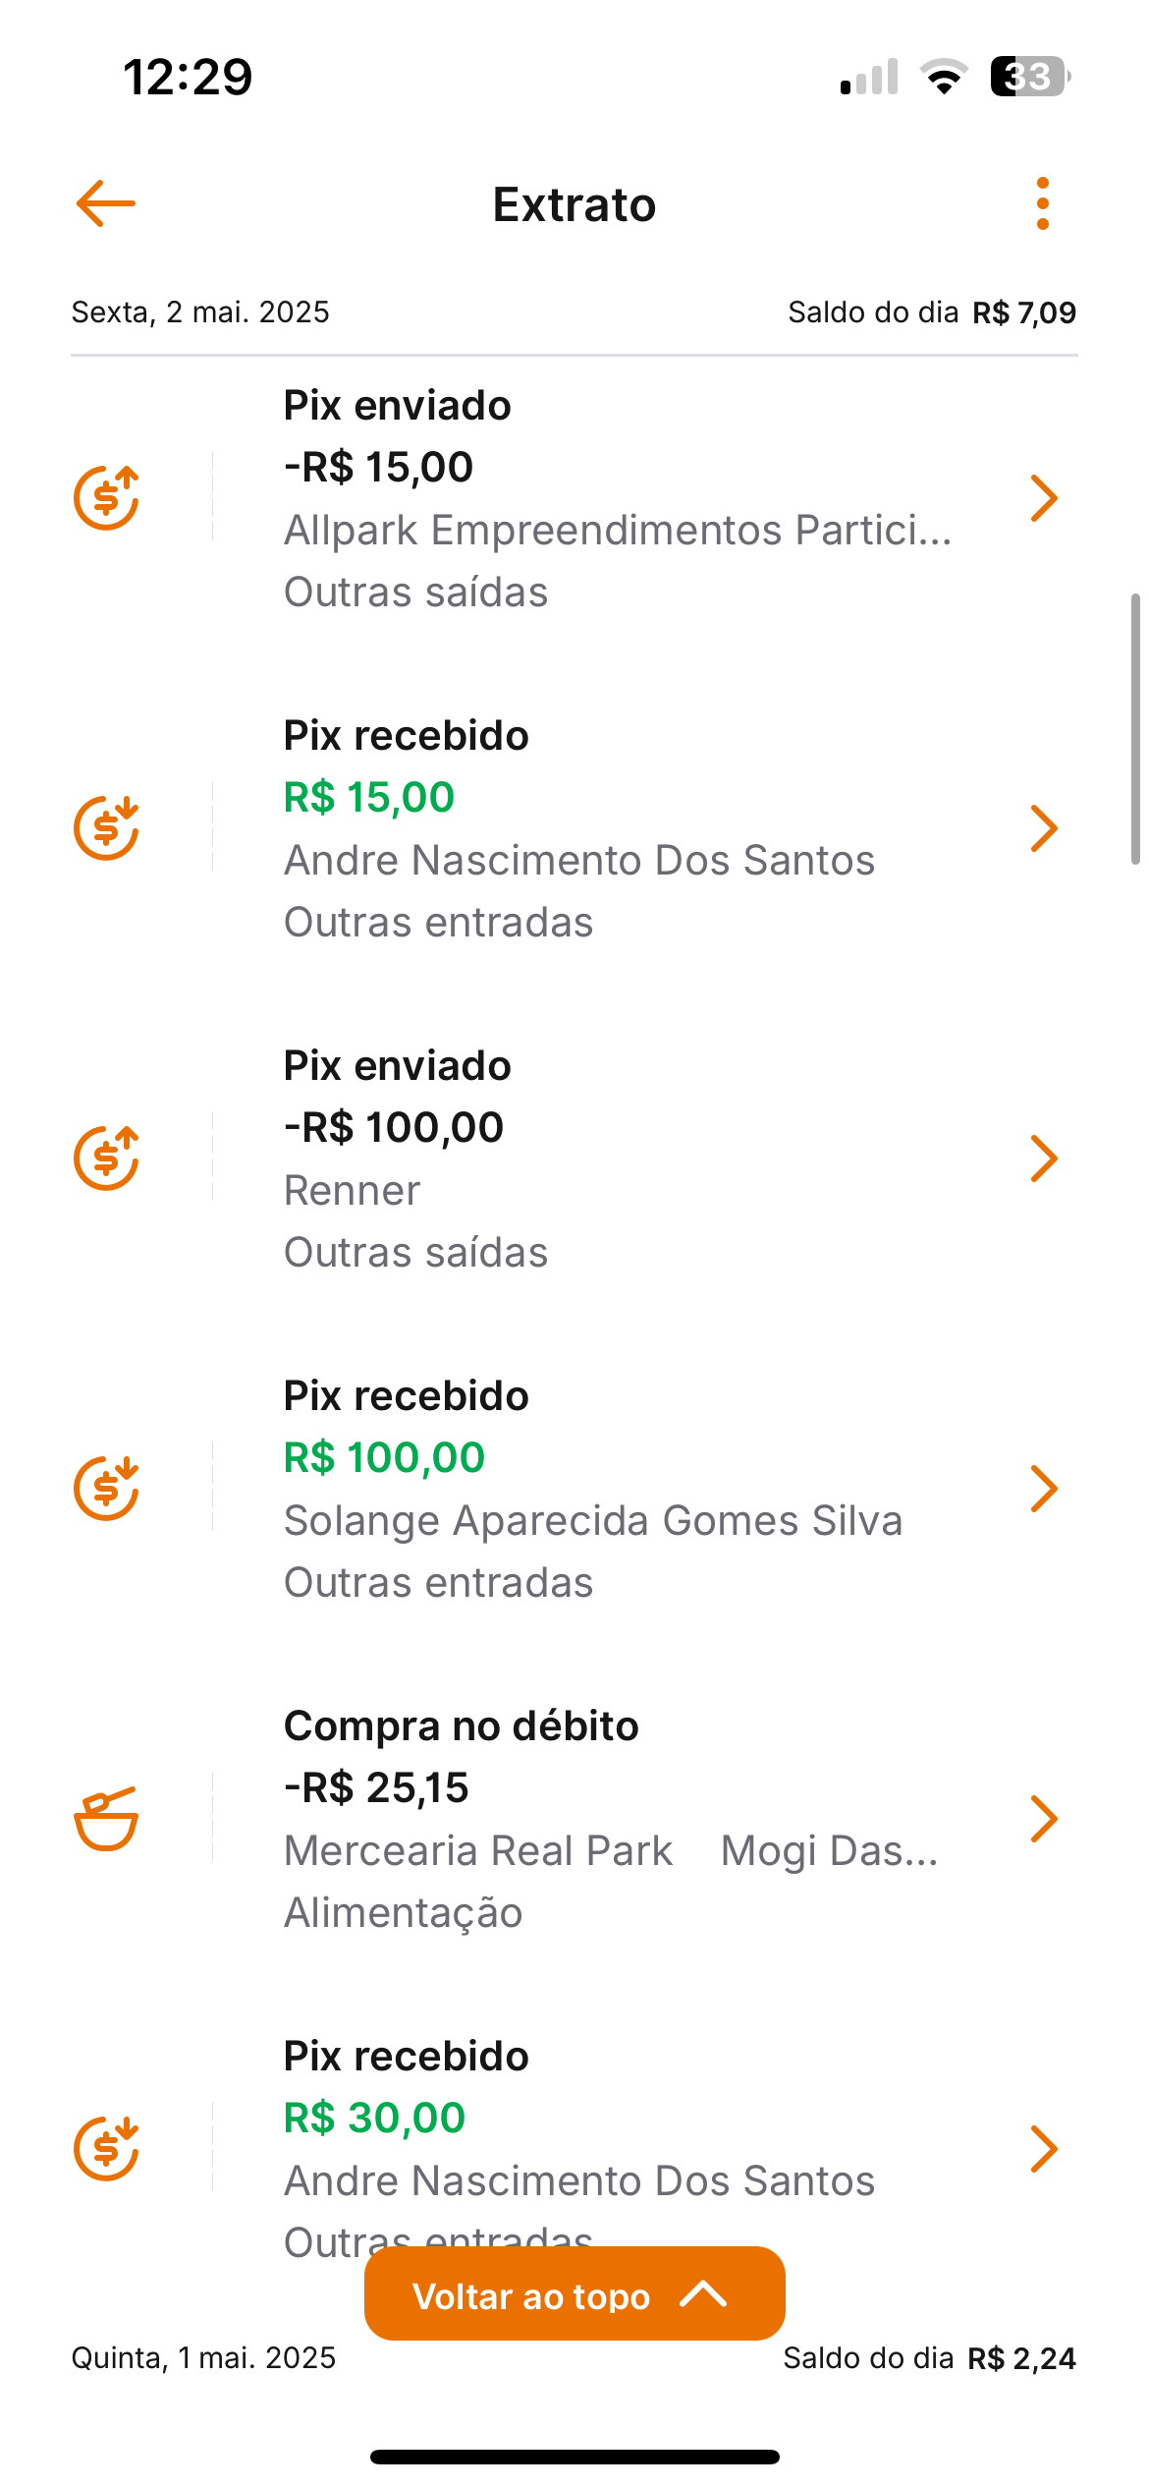Open the three-dot options menu
Viewport: 1149px width, 2488px height.
click(1042, 204)
